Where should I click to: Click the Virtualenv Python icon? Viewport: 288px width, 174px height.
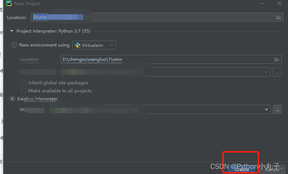[x=78, y=45]
